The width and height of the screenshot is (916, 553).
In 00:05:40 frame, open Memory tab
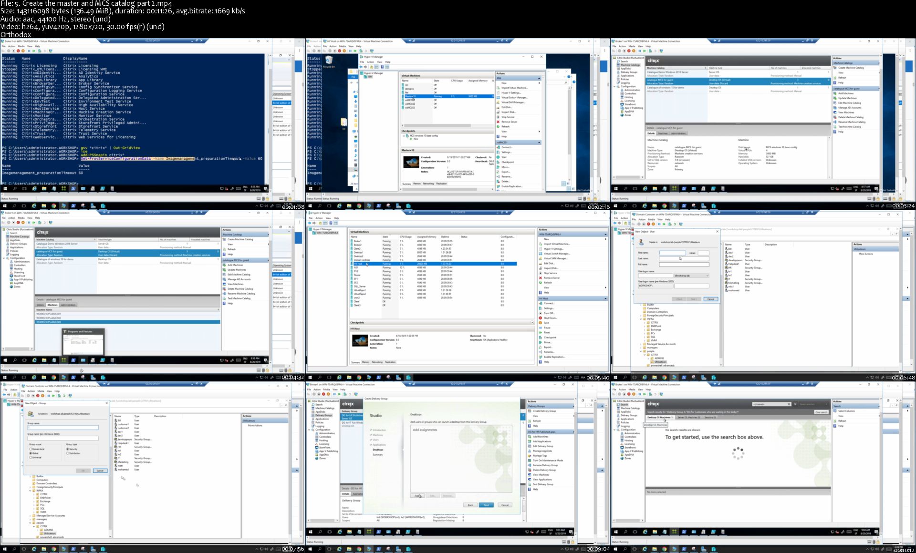tap(365, 362)
